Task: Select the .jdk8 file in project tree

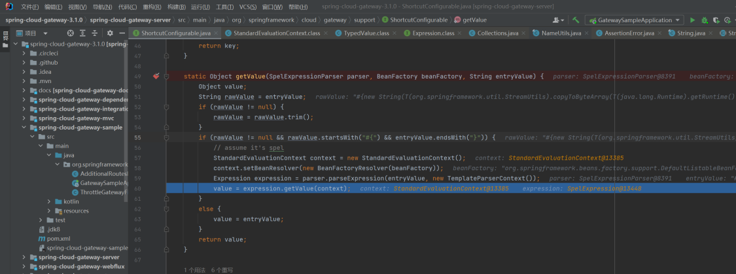Action: [50, 230]
